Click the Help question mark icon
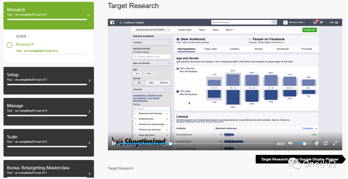The width and height of the screenshot is (348, 179). click(336, 22)
